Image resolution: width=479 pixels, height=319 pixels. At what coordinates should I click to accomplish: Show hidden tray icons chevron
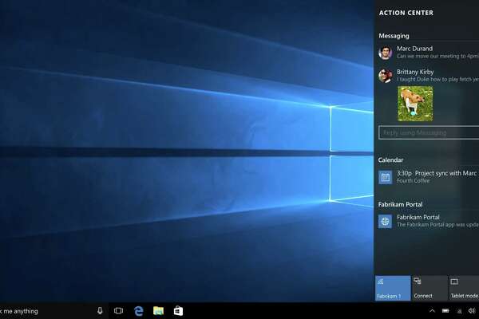(432, 311)
